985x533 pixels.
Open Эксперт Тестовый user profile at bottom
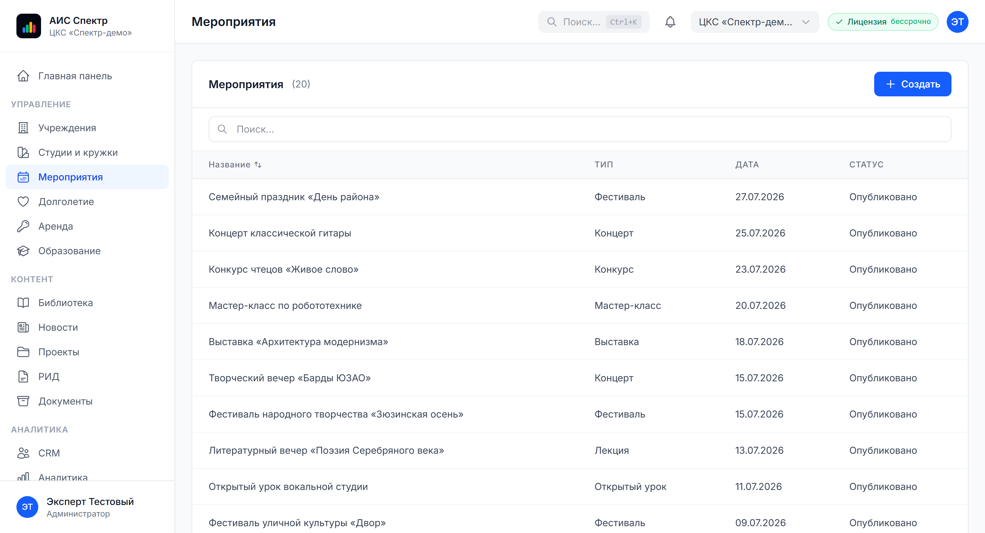(87, 507)
